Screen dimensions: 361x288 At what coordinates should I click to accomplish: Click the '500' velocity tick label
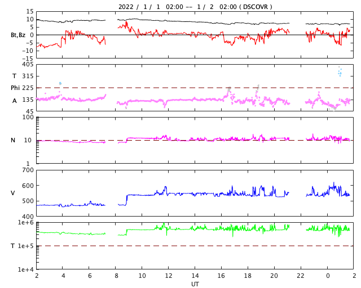click(28, 201)
